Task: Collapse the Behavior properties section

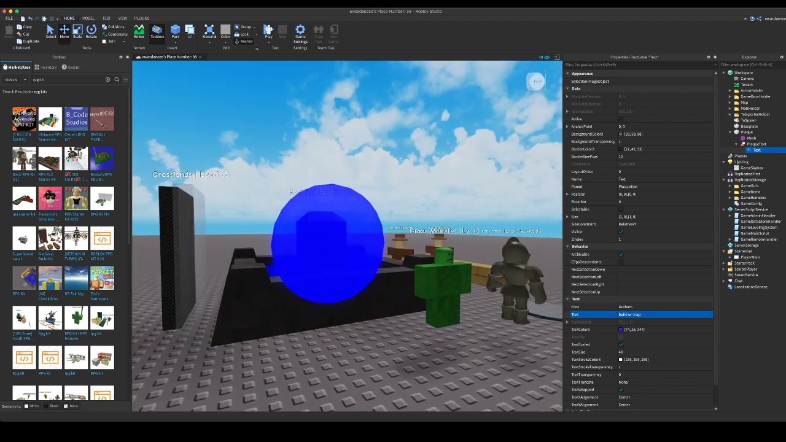Action: 568,247
